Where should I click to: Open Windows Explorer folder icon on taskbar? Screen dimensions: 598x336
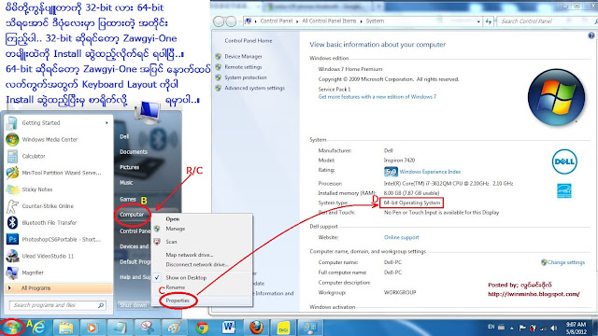click(x=65, y=328)
